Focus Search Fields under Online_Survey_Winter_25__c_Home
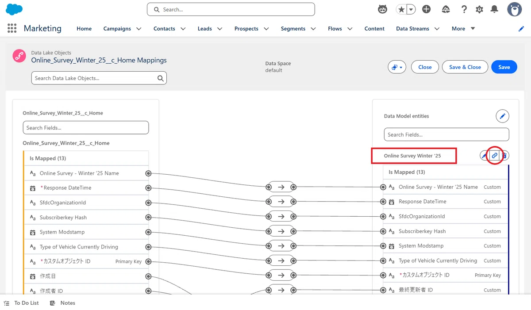Viewport: 531px width, 310px height. (x=86, y=128)
